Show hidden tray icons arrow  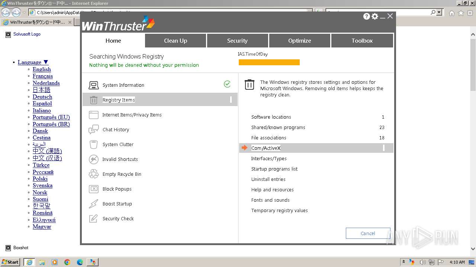pos(403,262)
